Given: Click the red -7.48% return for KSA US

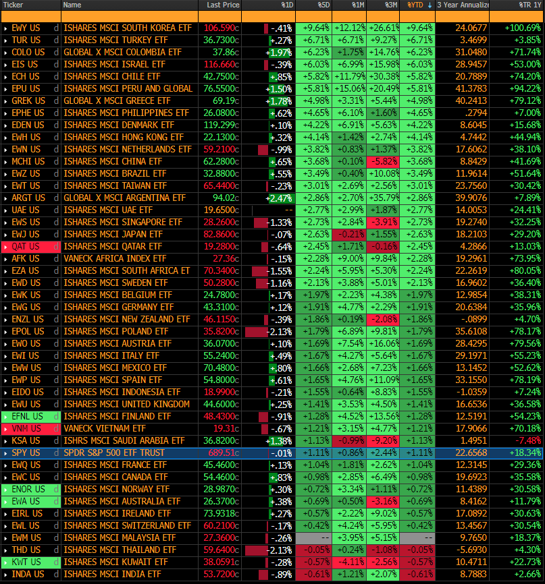Looking at the screenshot, I should [528, 441].
